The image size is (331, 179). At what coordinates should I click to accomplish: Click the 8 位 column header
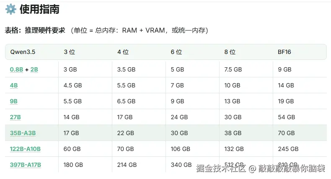[230, 52]
